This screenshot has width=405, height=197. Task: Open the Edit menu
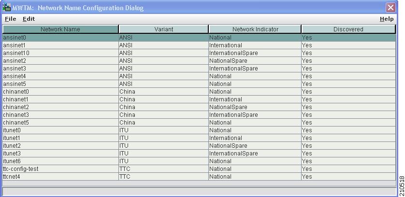[29, 19]
